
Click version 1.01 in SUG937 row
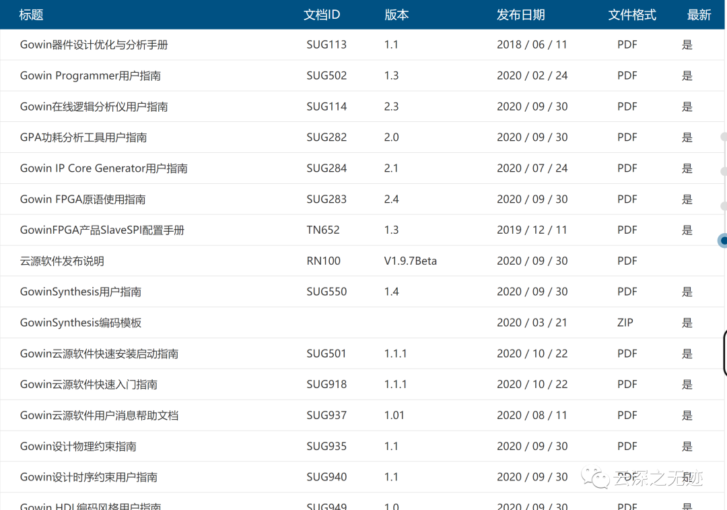[394, 415]
